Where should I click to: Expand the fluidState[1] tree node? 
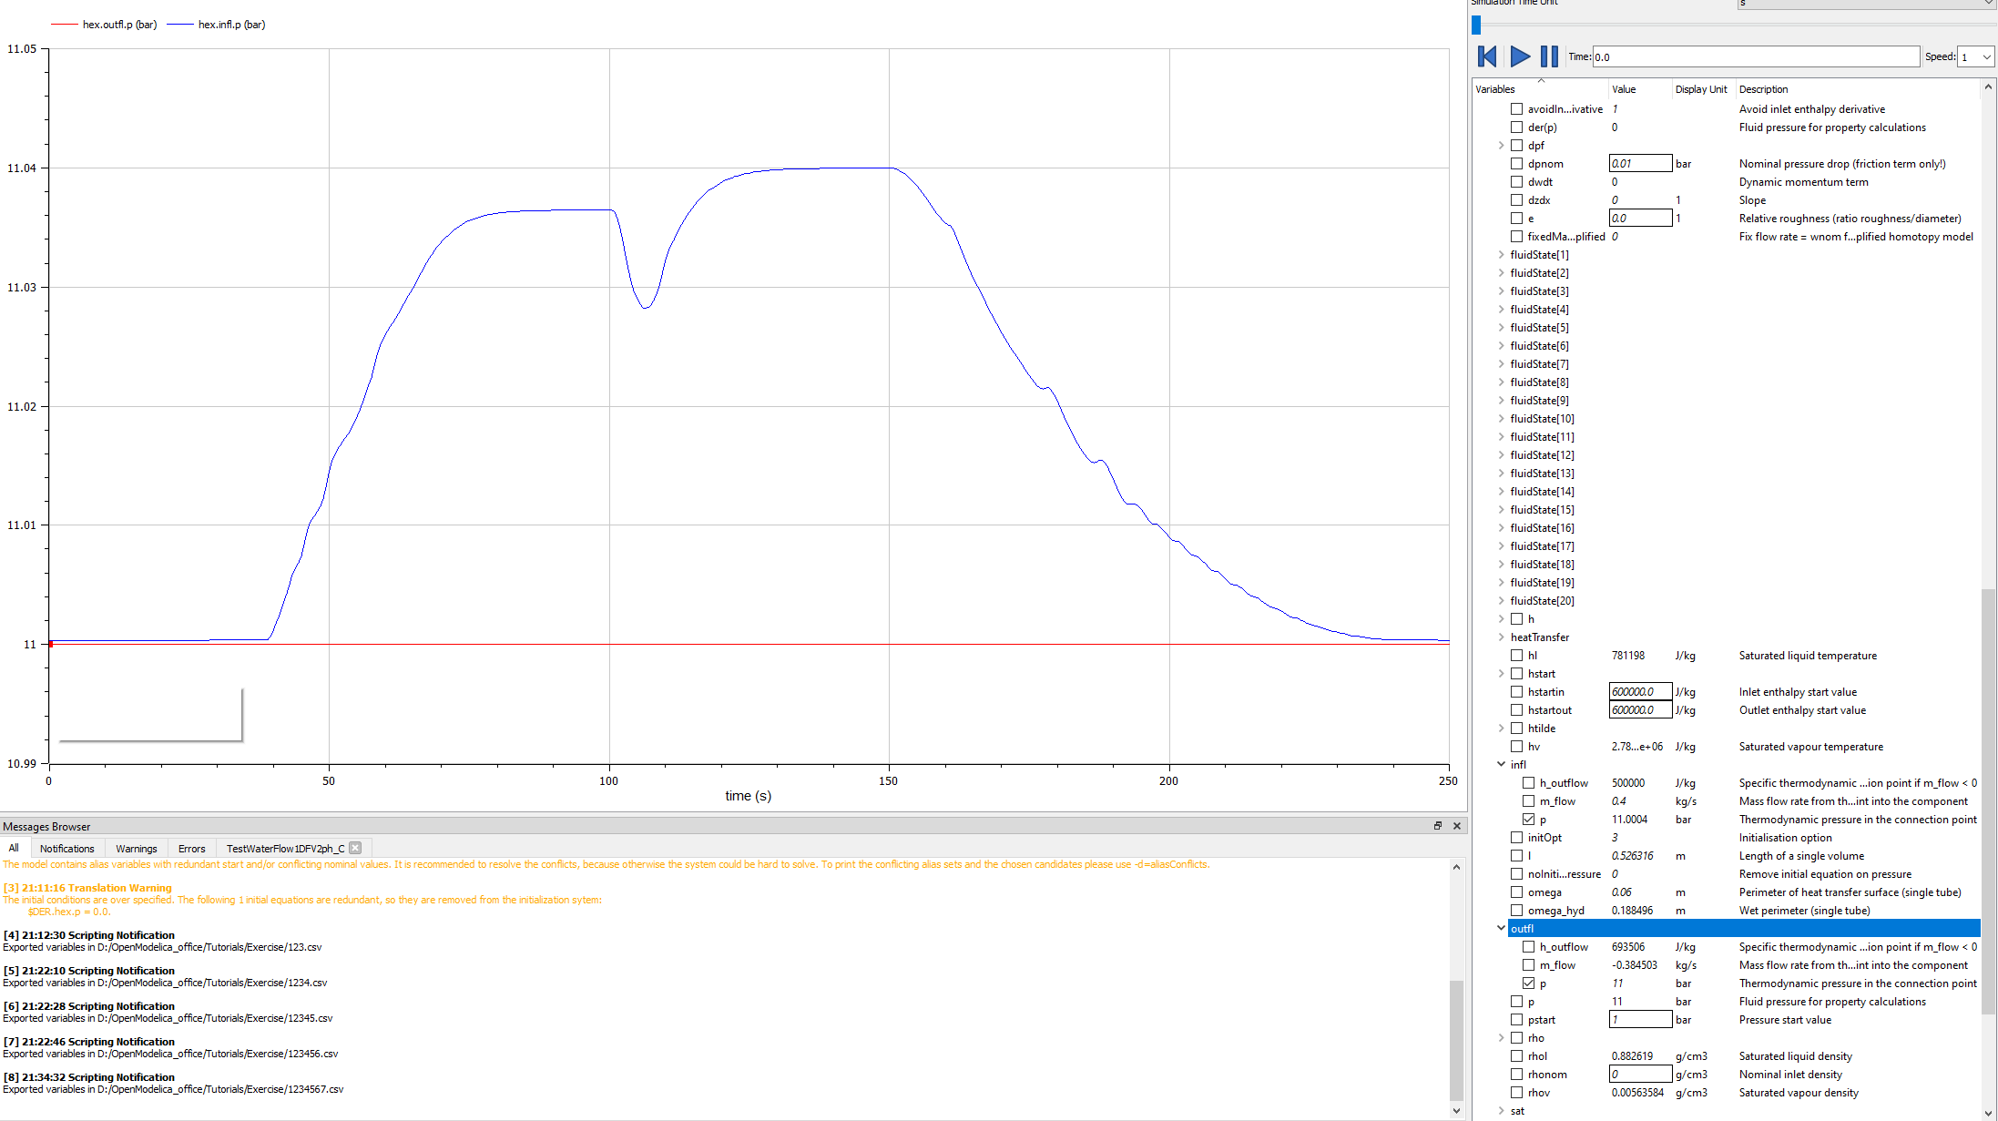[1501, 254]
